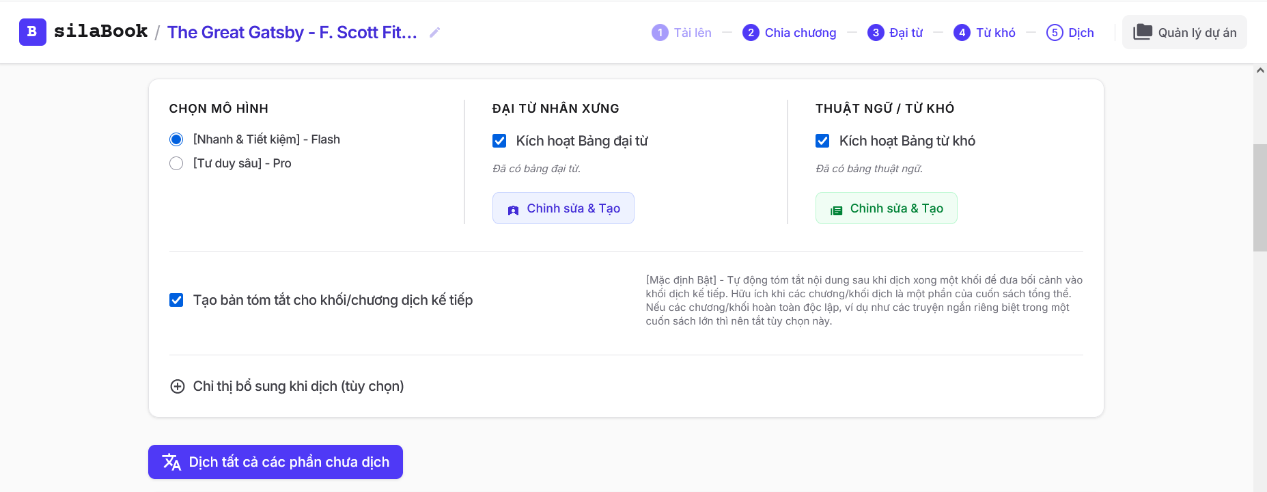Click the CHỌN MÔ HÌNH heading

tap(219, 109)
